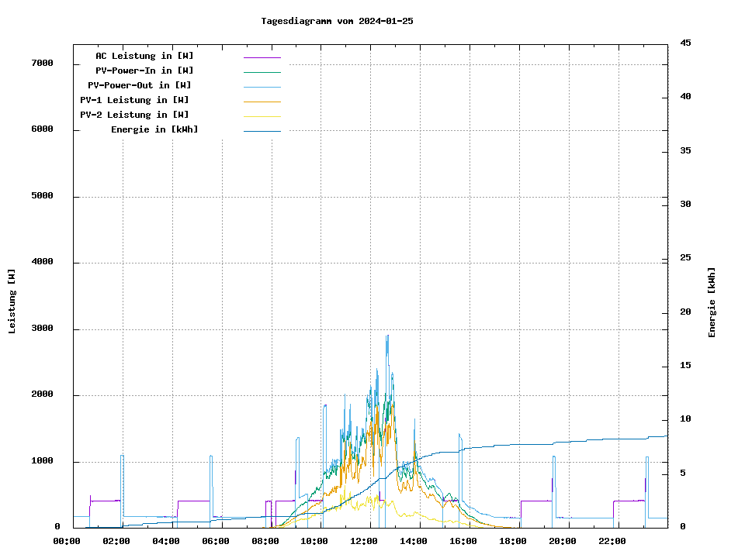Select the PV-Power-Out legend entry text

[x=140, y=85]
